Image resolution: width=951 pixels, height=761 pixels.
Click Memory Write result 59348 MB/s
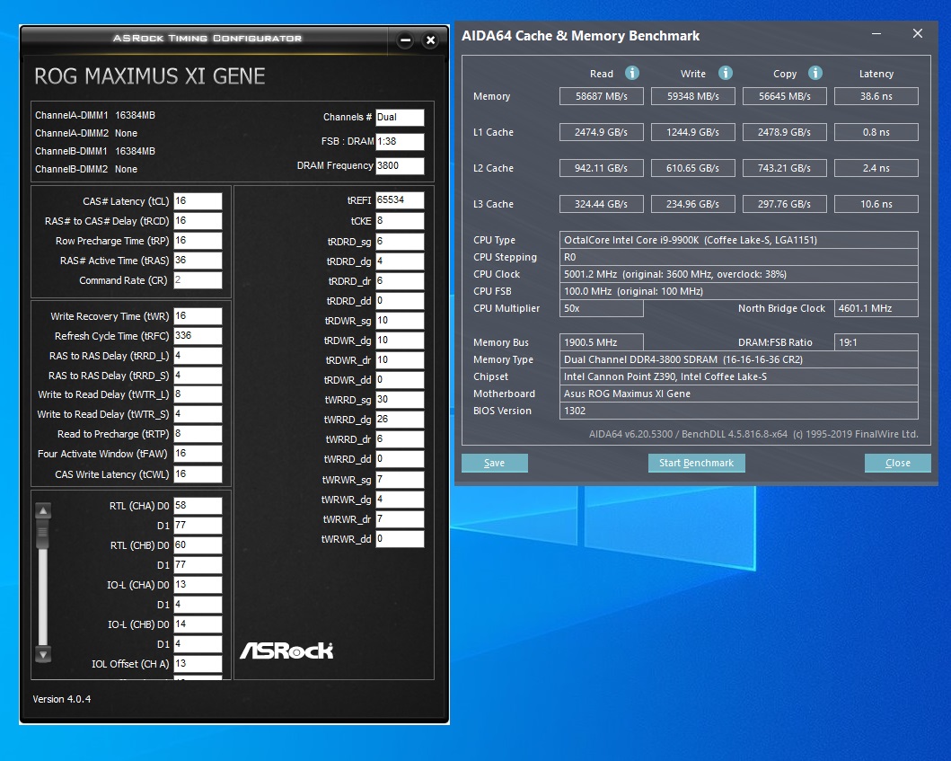692,96
